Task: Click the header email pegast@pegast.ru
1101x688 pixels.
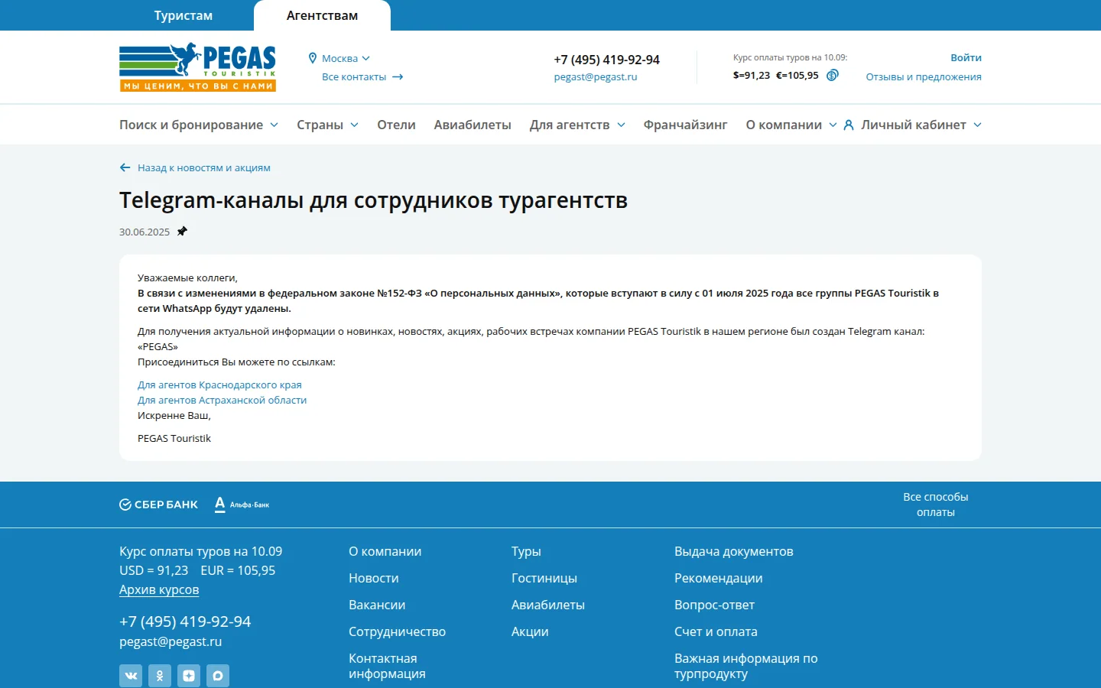Action: click(x=596, y=76)
